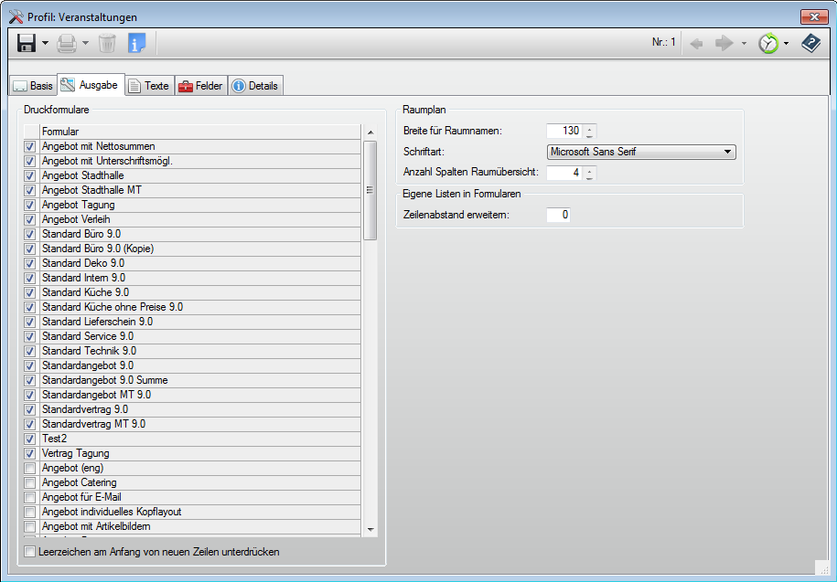Expand the print button dropdown arrow
Viewport: 837px width, 582px height.
point(85,43)
